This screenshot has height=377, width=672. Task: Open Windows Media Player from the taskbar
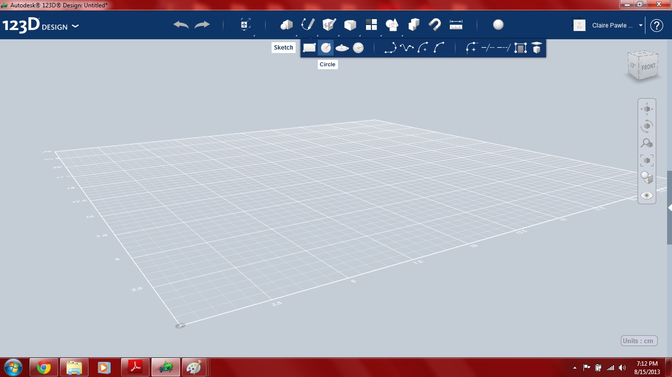104,367
